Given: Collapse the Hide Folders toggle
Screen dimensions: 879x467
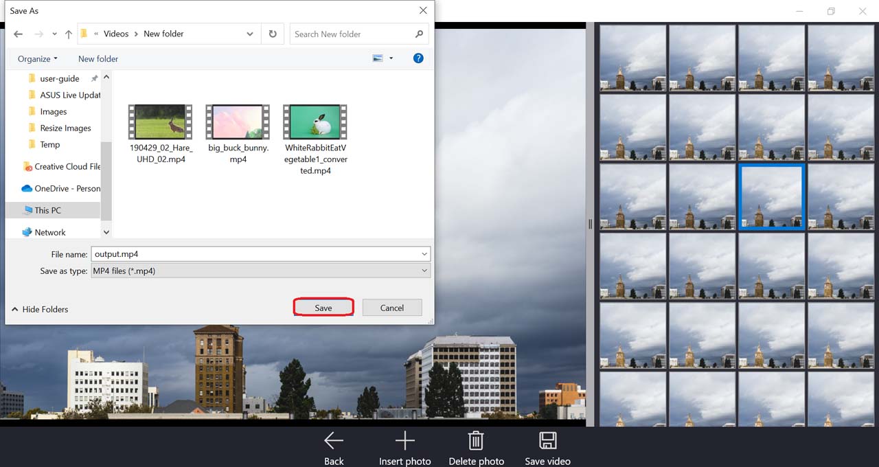Looking at the screenshot, I should (x=40, y=309).
